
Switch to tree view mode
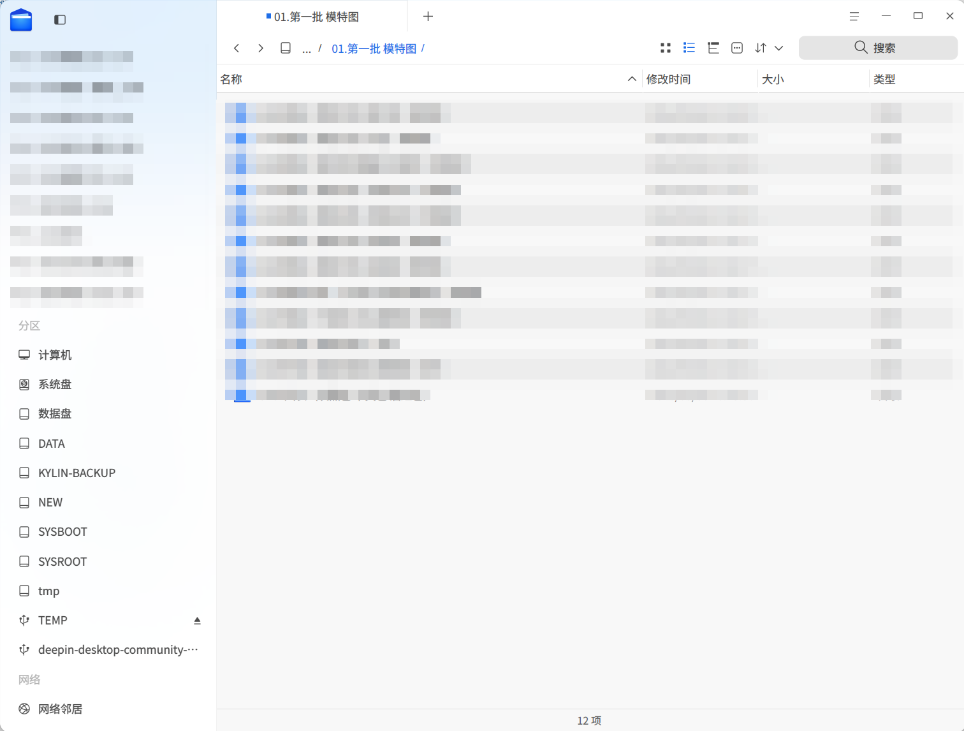[x=713, y=48]
